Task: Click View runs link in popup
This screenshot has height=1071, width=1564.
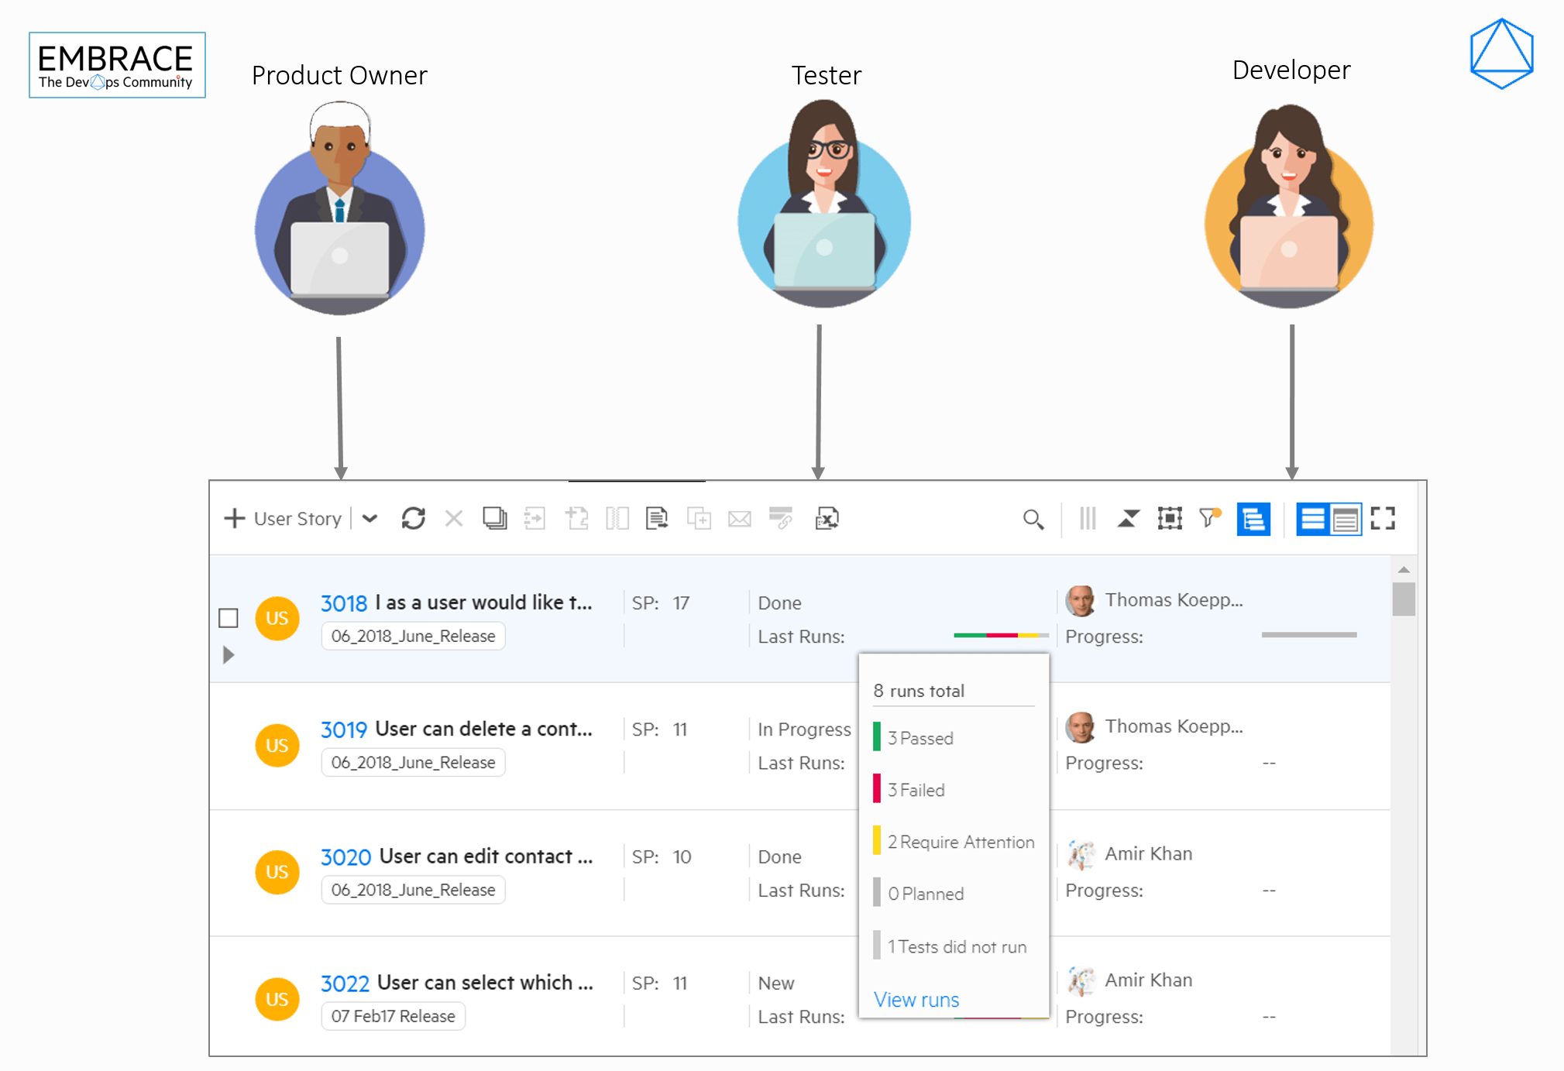Action: coord(916,999)
